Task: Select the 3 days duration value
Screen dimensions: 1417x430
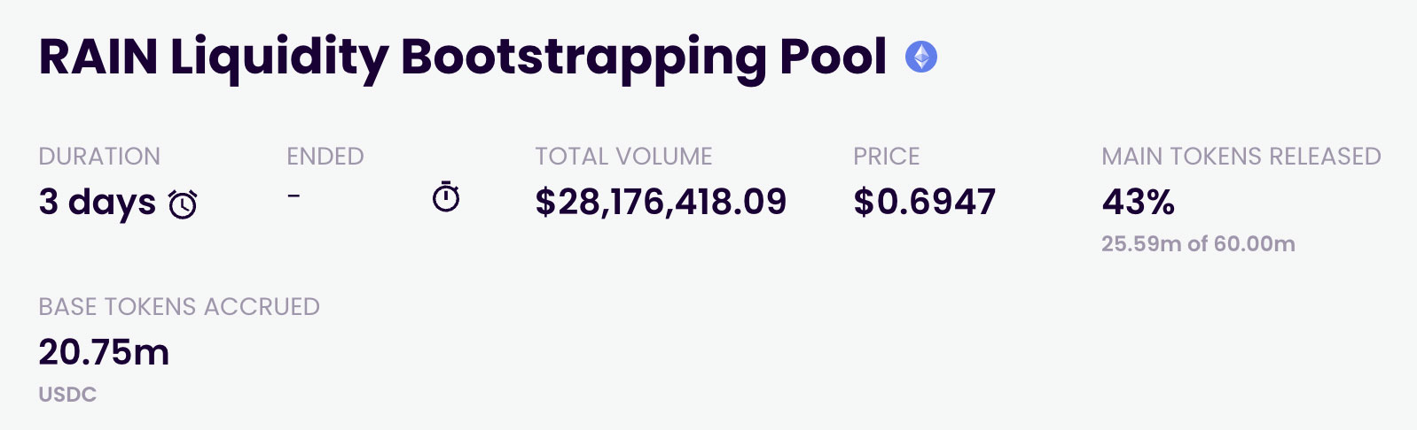Action: pyautogui.click(x=98, y=203)
